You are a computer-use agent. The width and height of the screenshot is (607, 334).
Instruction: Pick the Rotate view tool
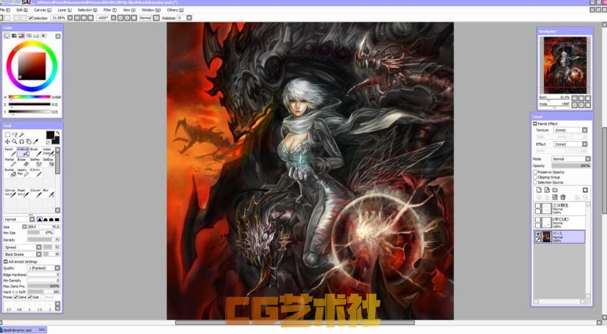[x=22, y=142]
